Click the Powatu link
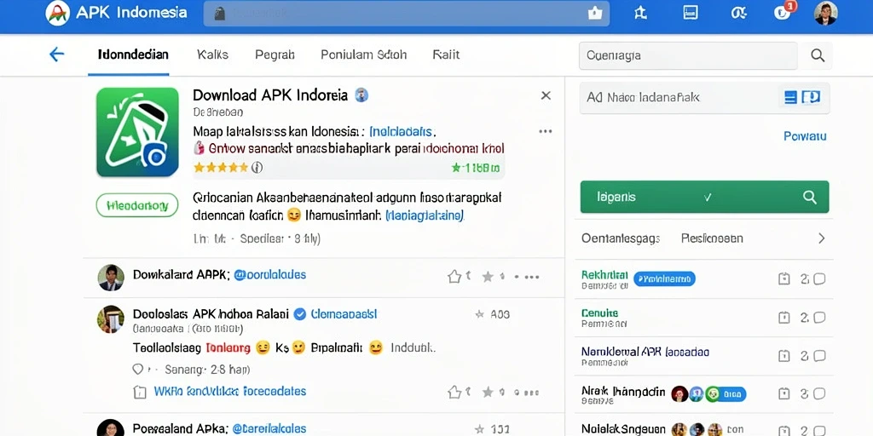The image size is (873, 436). (805, 136)
